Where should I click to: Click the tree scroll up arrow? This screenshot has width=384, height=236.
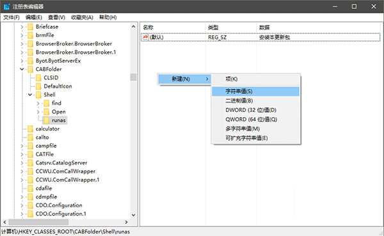[134, 26]
